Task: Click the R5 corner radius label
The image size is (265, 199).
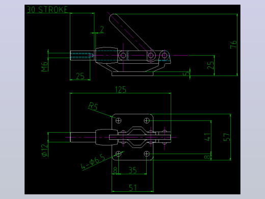Action: pyautogui.click(x=93, y=106)
